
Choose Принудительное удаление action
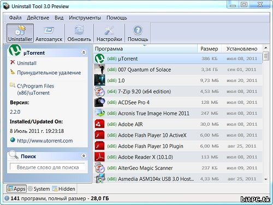[49, 73]
